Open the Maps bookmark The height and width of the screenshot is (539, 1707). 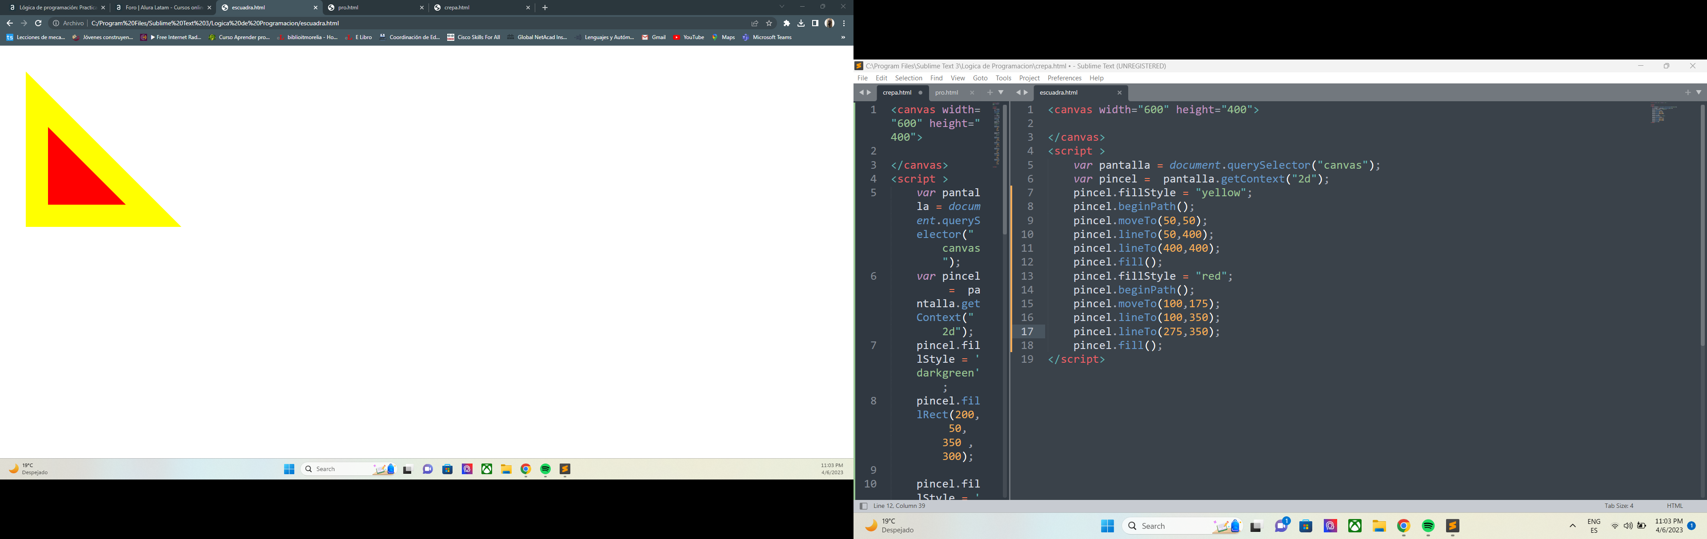[x=724, y=38]
